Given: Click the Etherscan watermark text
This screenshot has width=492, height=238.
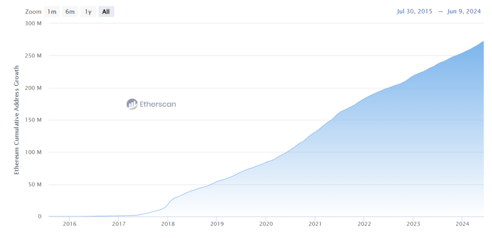Looking at the screenshot, I should click(157, 104).
